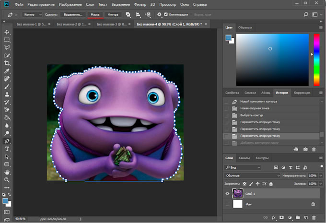Select the Type tool
Screen dimensions: 326x223
7,149
